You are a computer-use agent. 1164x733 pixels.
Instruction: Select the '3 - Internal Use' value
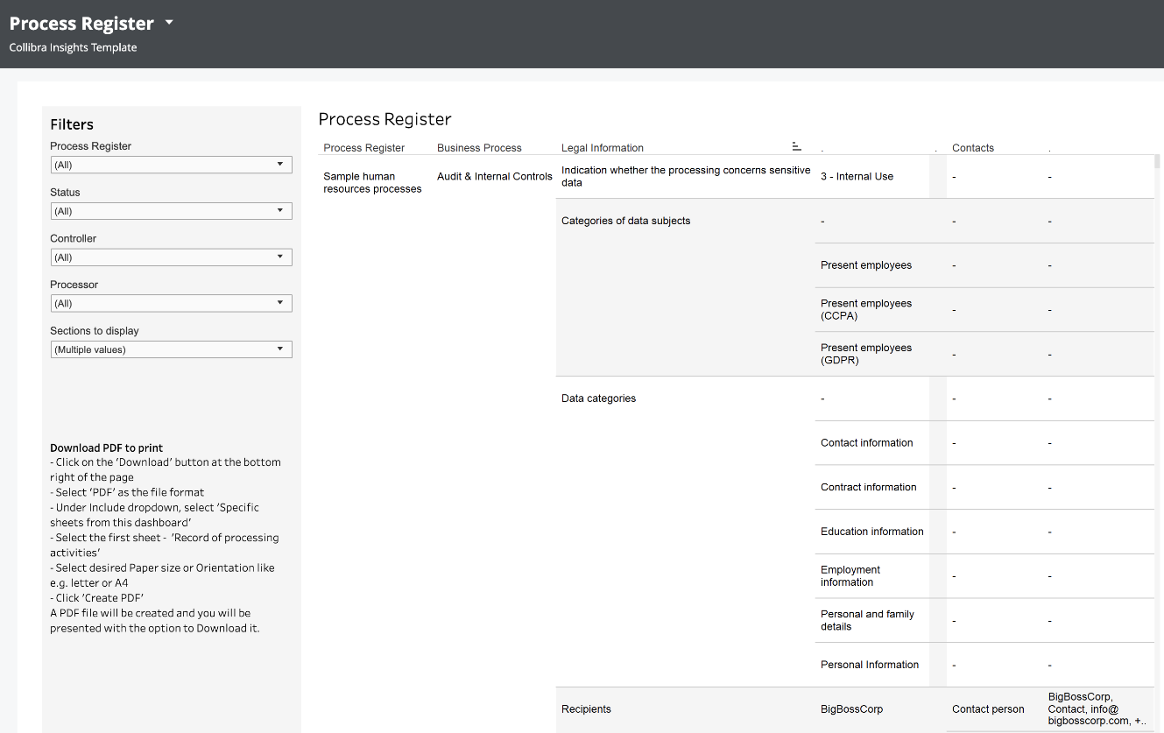(857, 177)
